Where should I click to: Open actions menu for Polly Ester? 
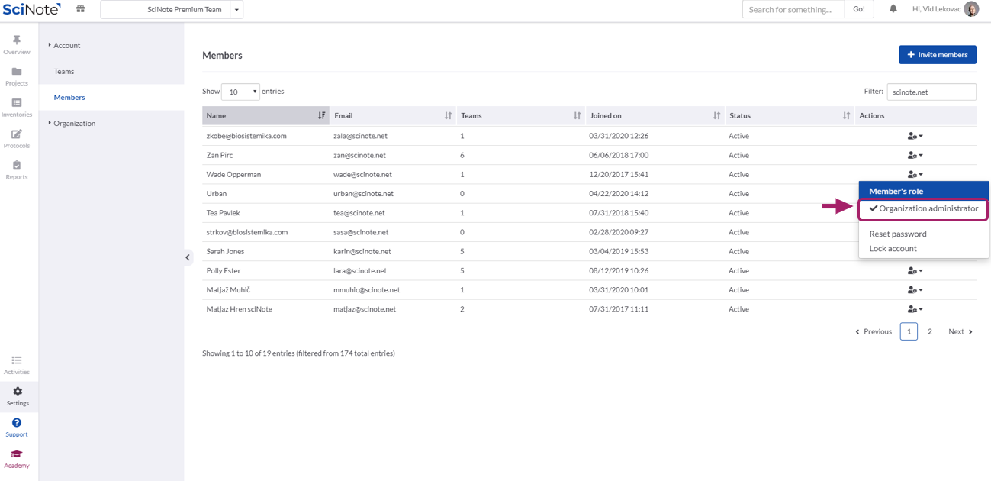point(915,270)
